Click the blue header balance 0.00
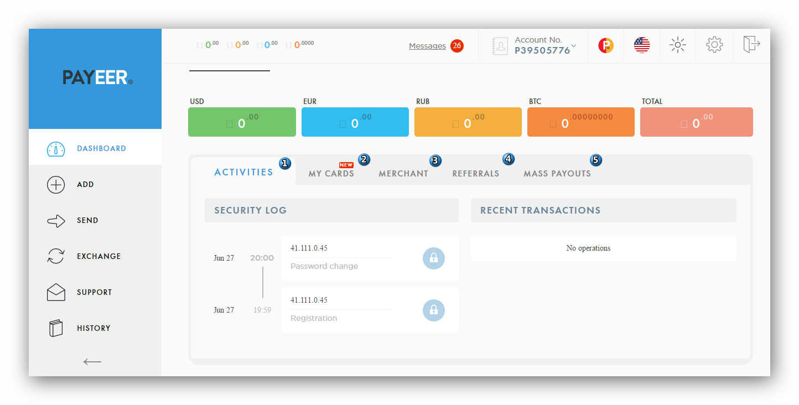The height and width of the screenshot is (405, 799). point(267,45)
